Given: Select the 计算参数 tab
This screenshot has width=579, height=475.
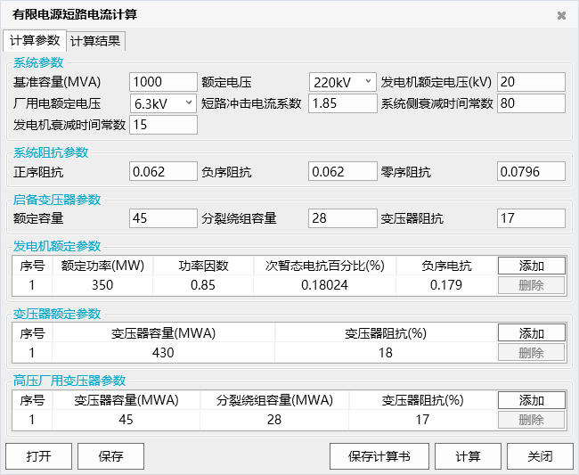Looking at the screenshot, I should pyautogui.click(x=35, y=41).
